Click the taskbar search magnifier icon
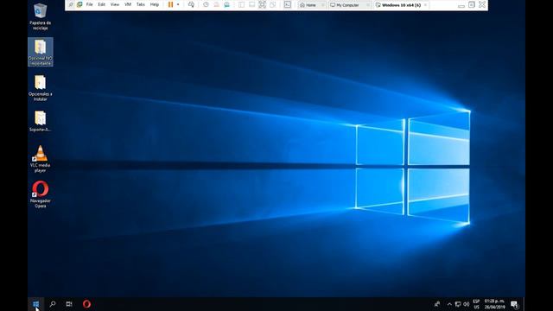The width and height of the screenshot is (553, 311). click(53, 304)
